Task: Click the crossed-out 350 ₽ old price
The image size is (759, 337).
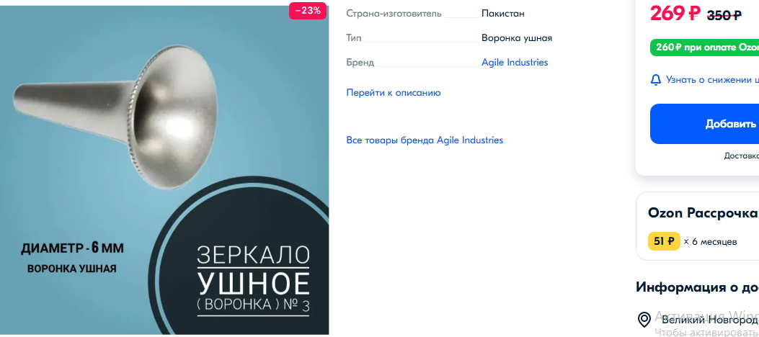Action: [x=724, y=15]
